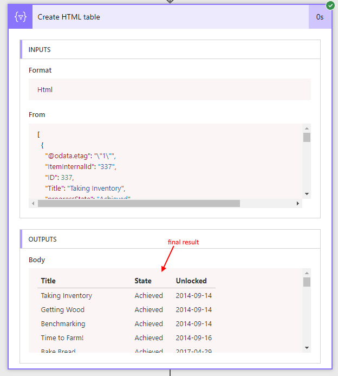The width and height of the screenshot is (338, 376).
Task: Click the Create HTML table action icon
Action: click(x=21, y=17)
